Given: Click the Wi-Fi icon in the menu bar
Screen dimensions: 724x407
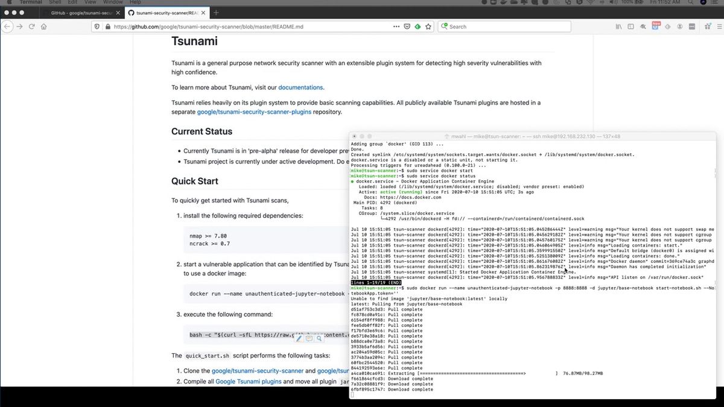Looking at the screenshot, I should point(590,2).
